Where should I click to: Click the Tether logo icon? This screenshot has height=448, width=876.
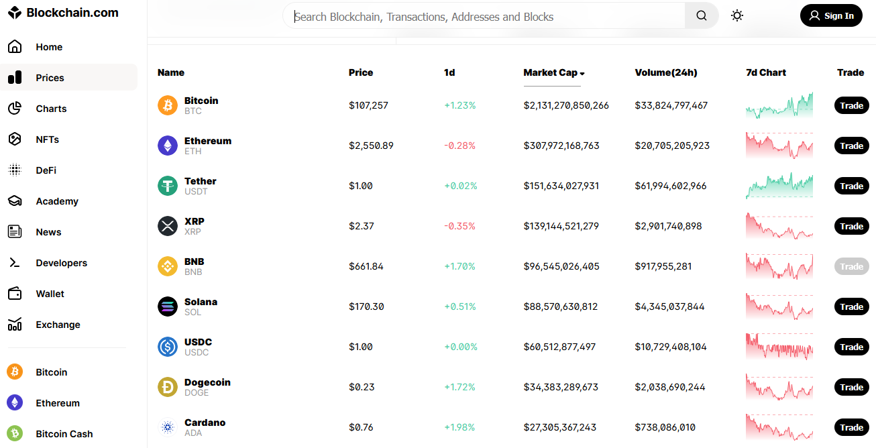pyautogui.click(x=168, y=186)
